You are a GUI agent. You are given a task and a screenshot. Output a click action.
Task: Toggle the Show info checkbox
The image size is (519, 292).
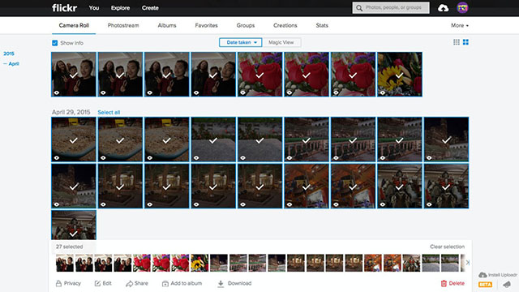55,43
